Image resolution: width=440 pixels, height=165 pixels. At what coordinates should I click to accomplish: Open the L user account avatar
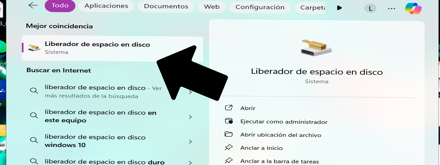(370, 9)
